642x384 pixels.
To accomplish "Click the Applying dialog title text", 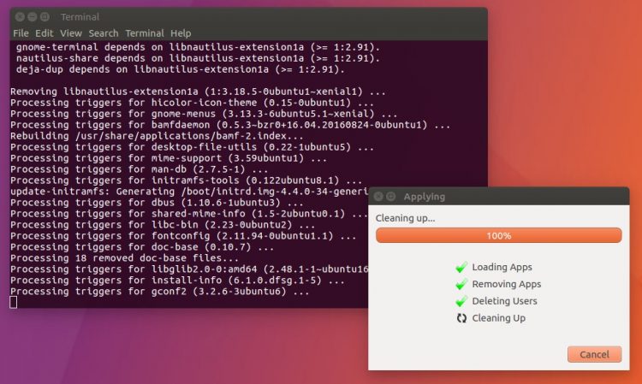I will [425, 197].
